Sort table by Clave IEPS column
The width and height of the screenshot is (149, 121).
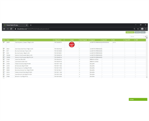click(130, 40)
